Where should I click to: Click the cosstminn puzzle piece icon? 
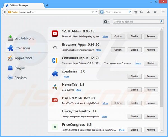coord(55,74)
